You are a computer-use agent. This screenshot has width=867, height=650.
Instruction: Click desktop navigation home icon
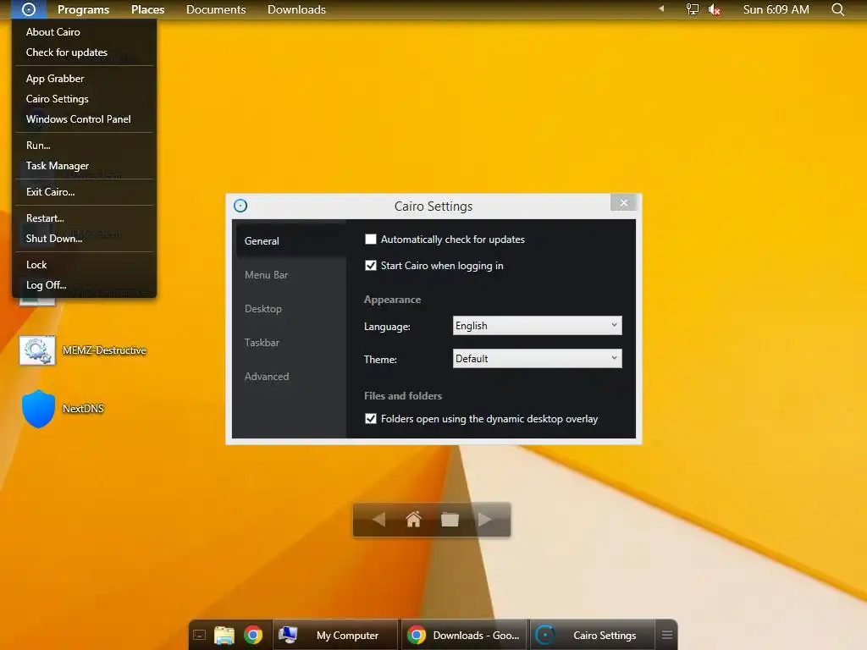tap(413, 520)
